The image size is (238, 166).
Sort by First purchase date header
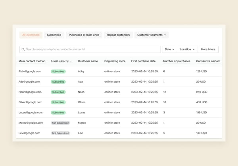pos(144,61)
